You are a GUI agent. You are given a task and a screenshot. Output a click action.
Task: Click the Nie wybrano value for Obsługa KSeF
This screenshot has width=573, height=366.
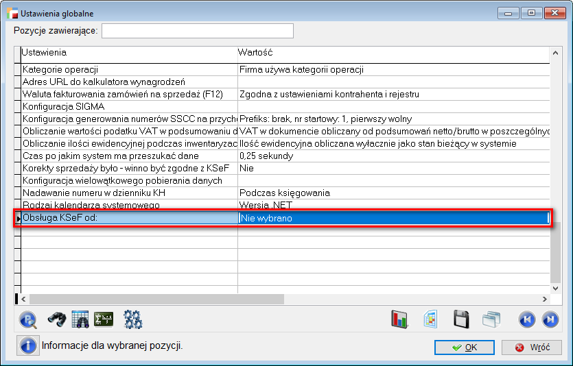[393, 219]
